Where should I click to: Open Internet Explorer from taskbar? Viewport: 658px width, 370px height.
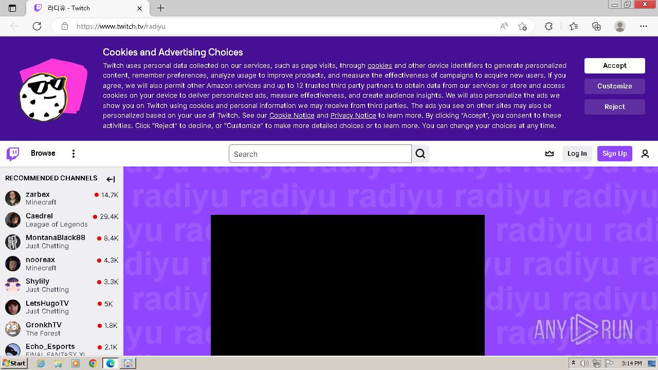pos(41,363)
